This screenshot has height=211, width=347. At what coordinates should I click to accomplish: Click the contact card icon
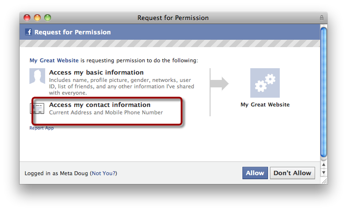click(37, 108)
